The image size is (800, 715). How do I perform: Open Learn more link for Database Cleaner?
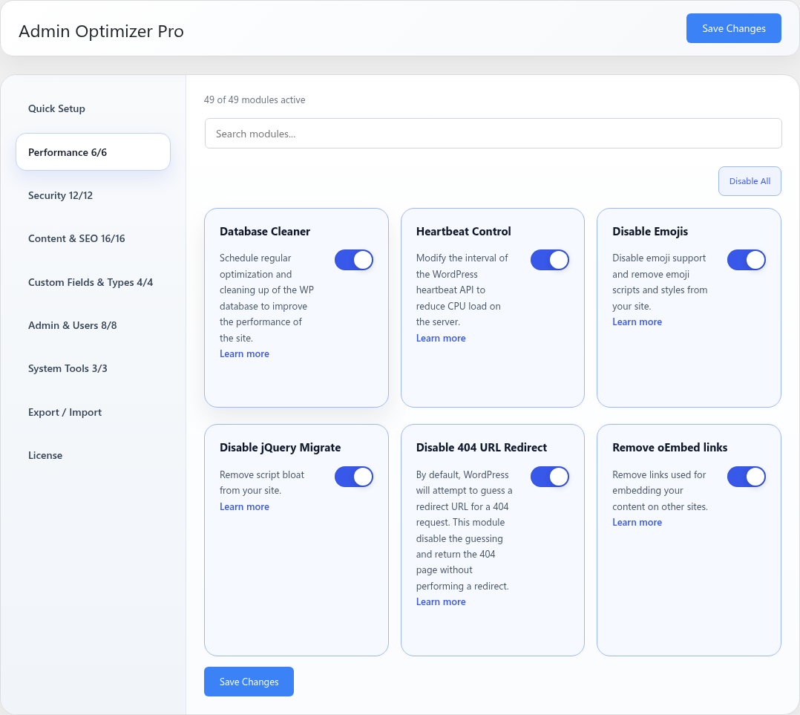244,353
